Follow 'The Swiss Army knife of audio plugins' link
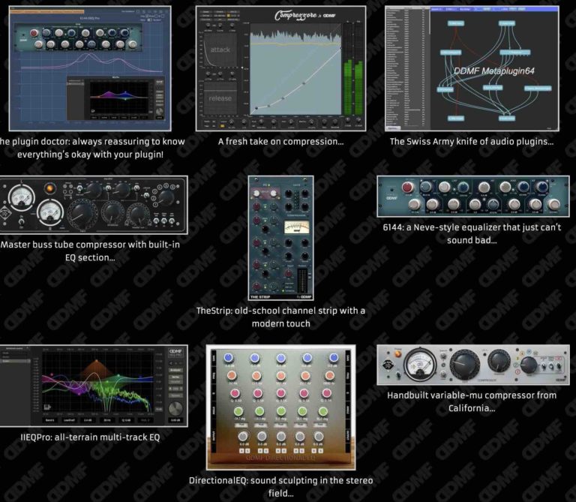The image size is (576, 502). coord(472,142)
